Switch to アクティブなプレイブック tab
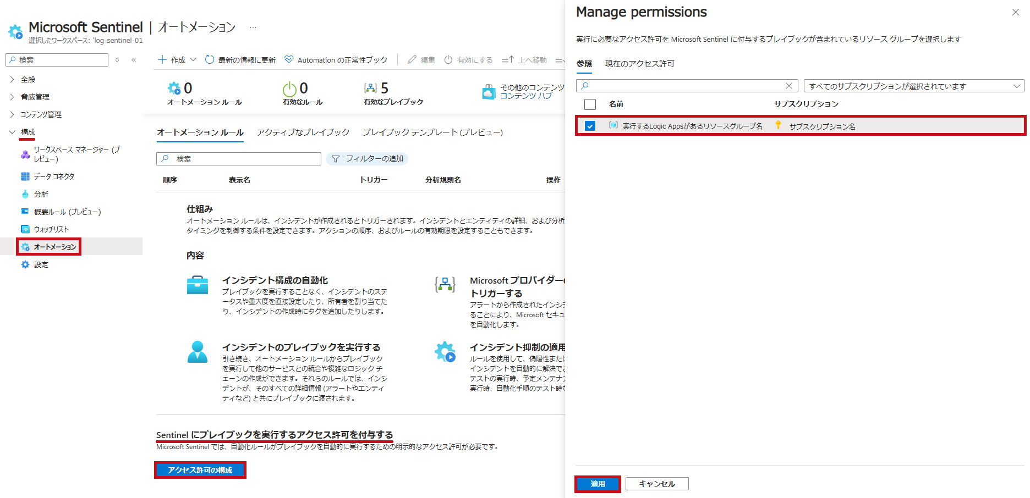Screen dimensions: 1030x498 click(303, 132)
